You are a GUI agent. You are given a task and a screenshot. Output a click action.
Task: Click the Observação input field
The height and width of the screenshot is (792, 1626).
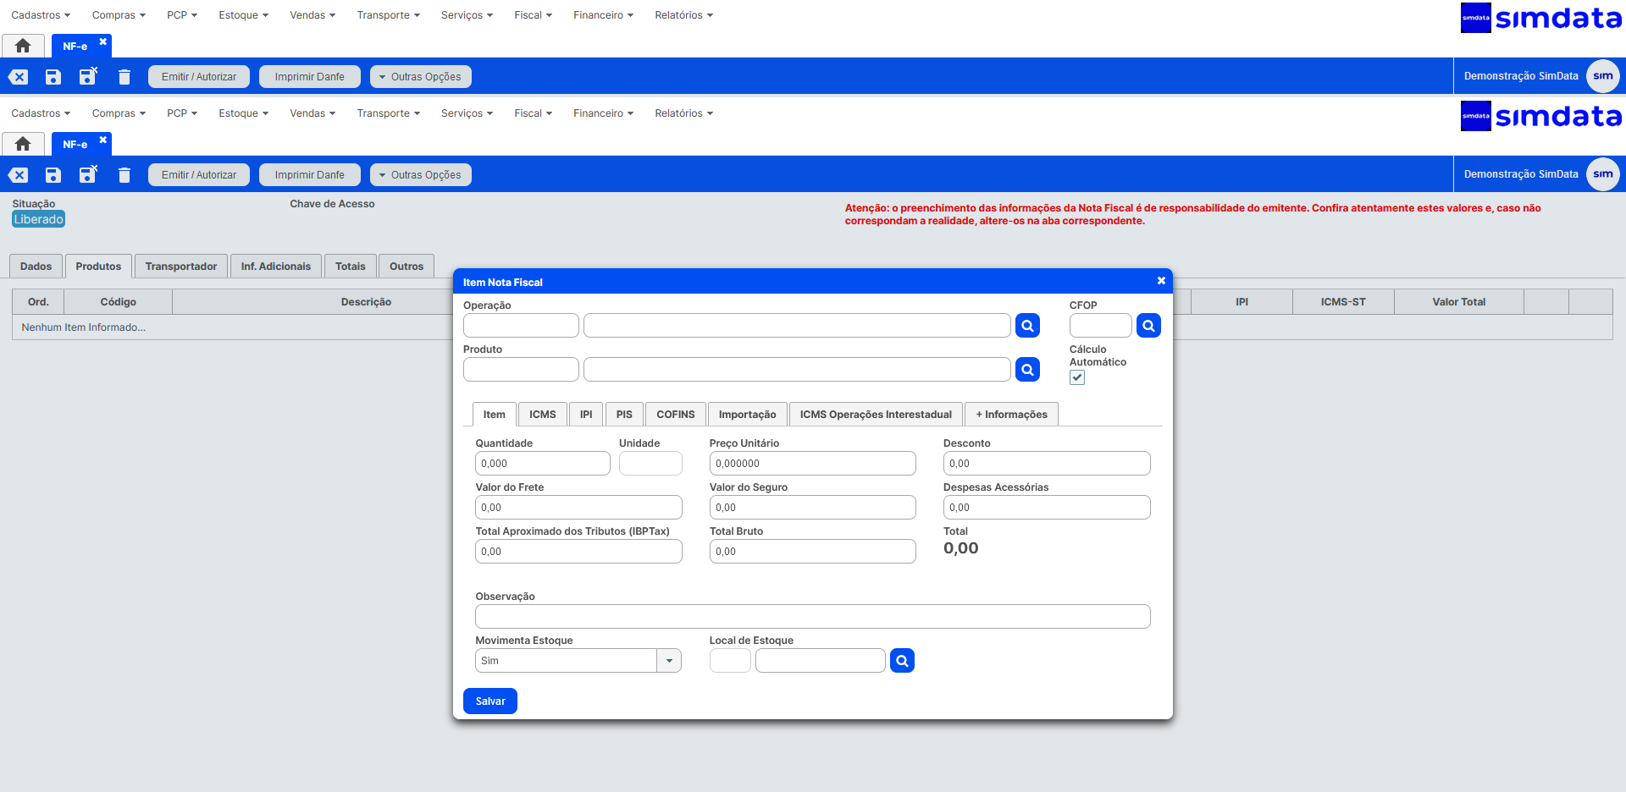click(x=813, y=617)
